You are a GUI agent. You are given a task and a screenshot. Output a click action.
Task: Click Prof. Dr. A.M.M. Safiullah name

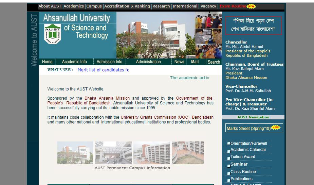pyautogui.click(x=248, y=91)
